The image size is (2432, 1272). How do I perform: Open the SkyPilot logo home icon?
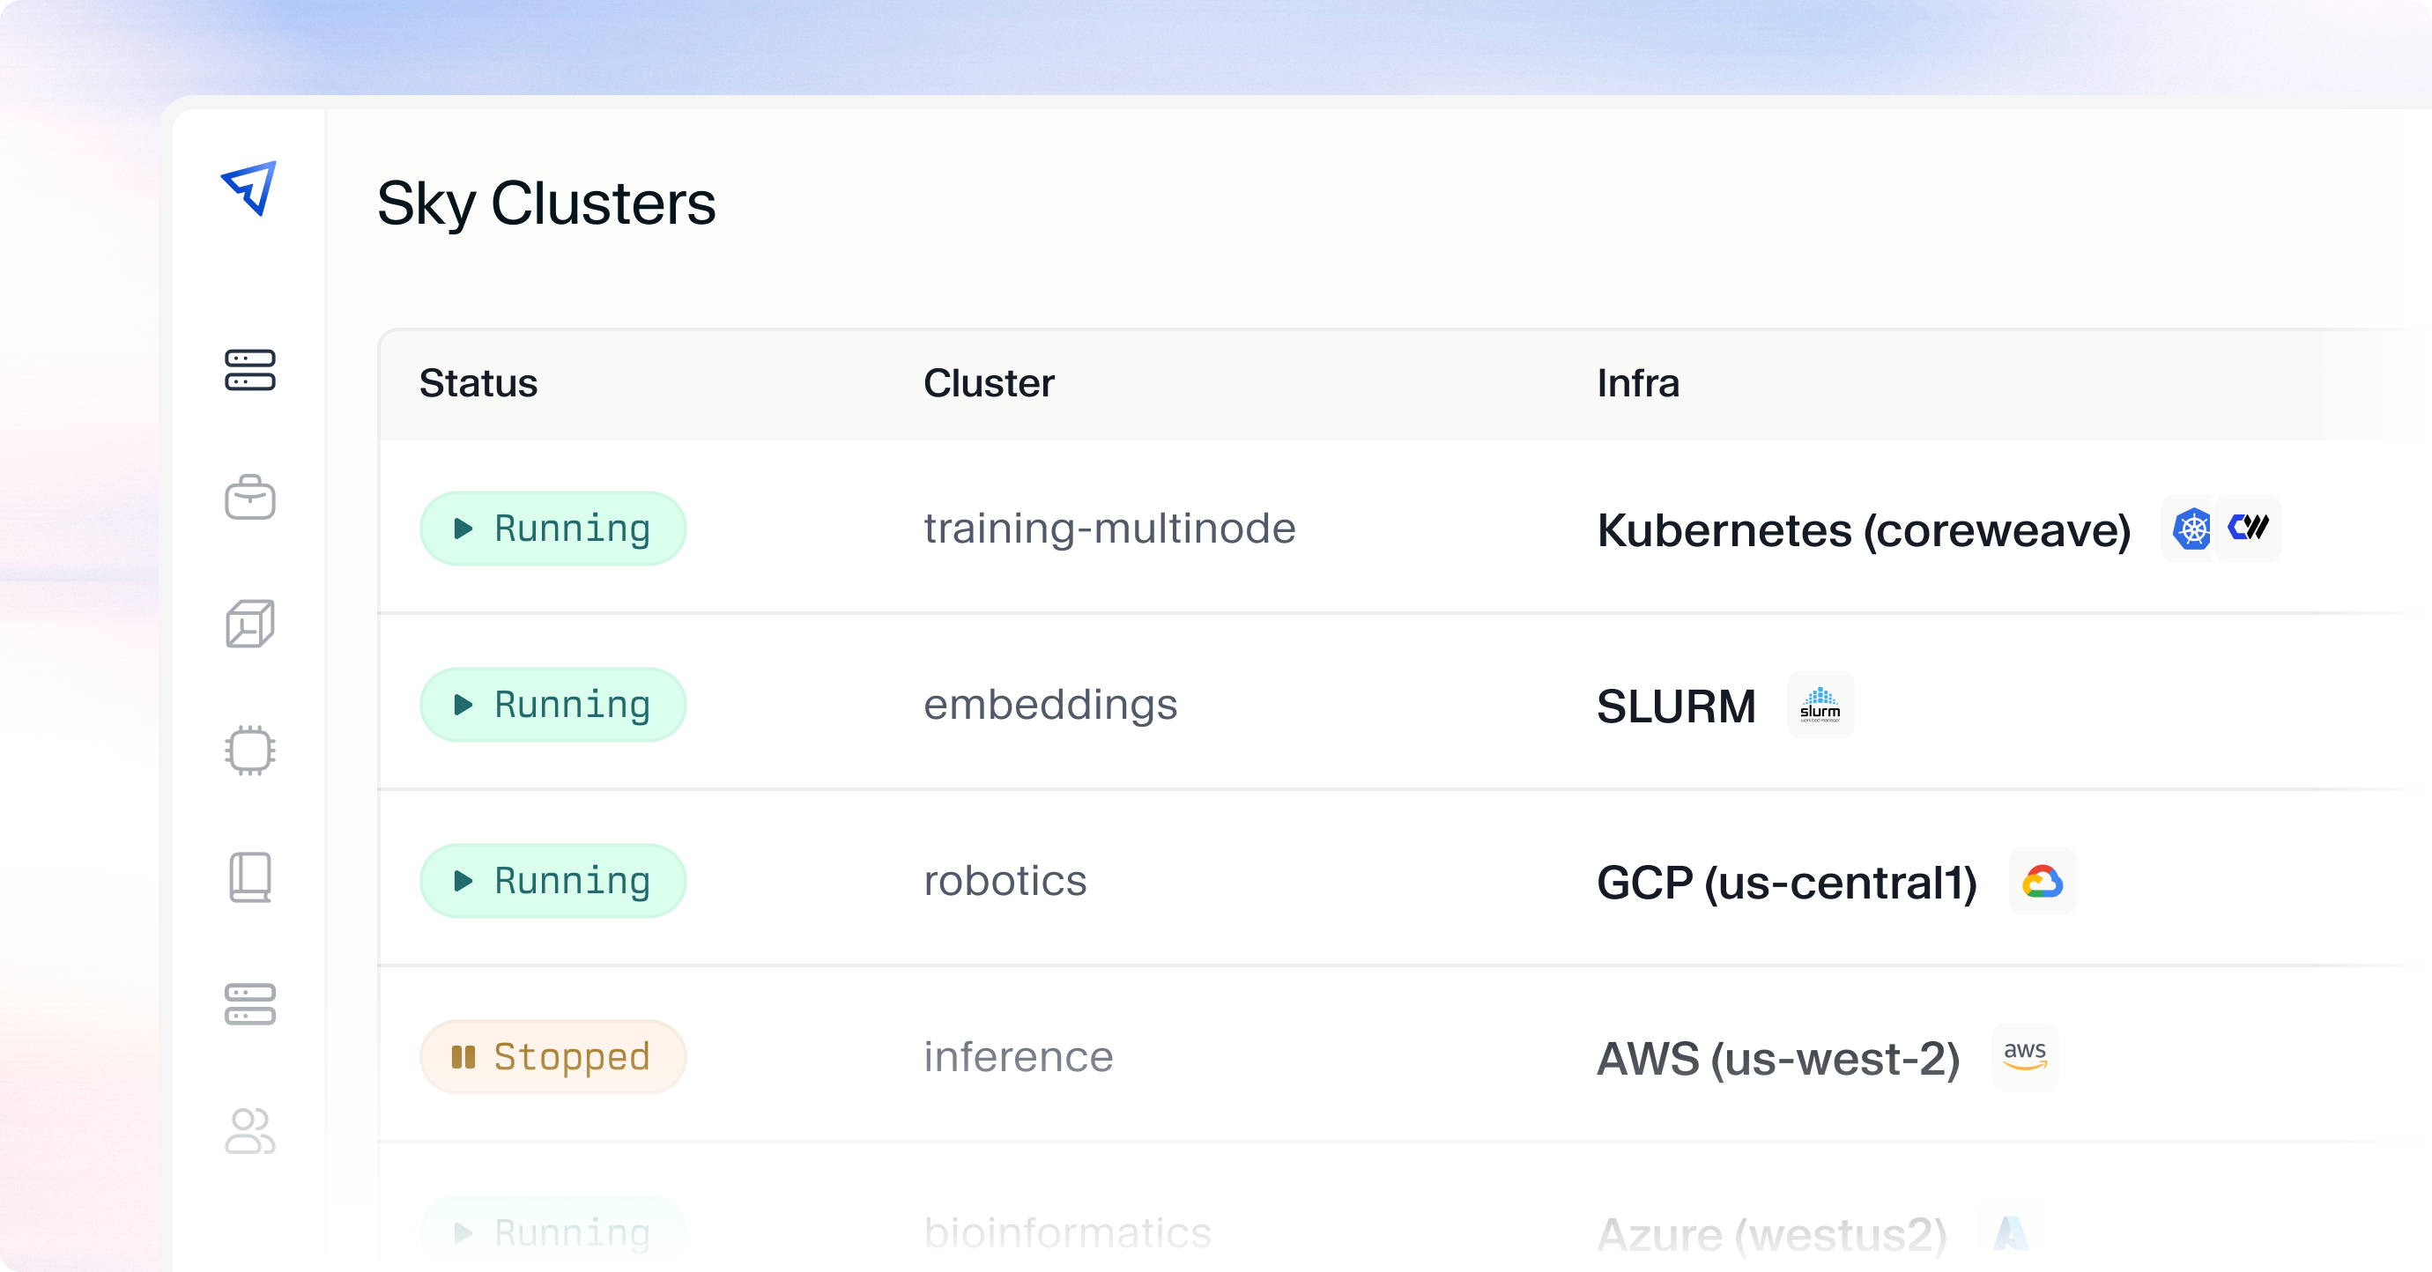[250, 191]
